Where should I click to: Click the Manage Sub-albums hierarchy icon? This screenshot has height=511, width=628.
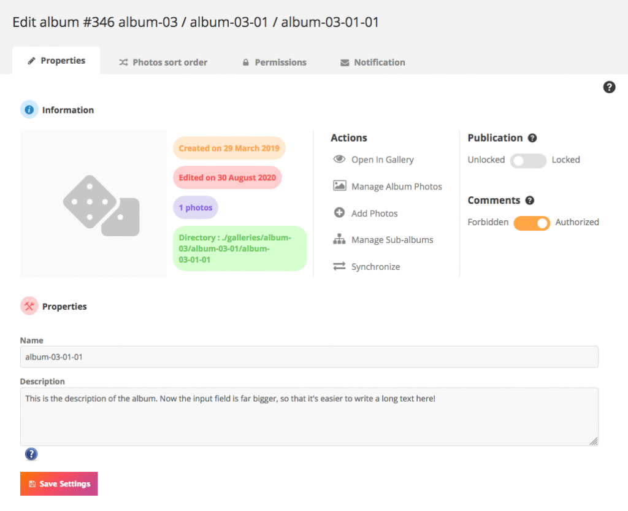339,240
